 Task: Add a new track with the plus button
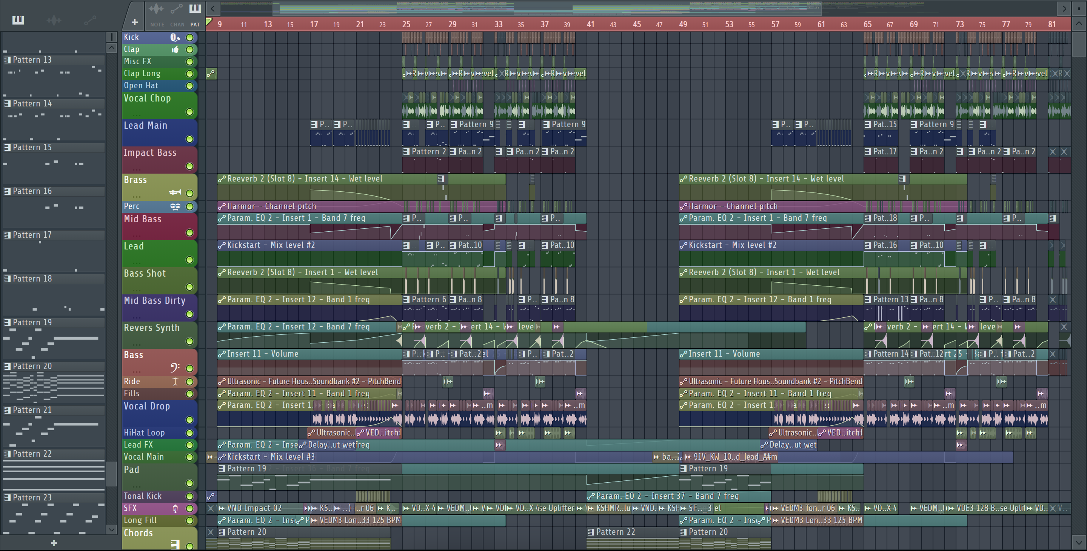(134, 22)
